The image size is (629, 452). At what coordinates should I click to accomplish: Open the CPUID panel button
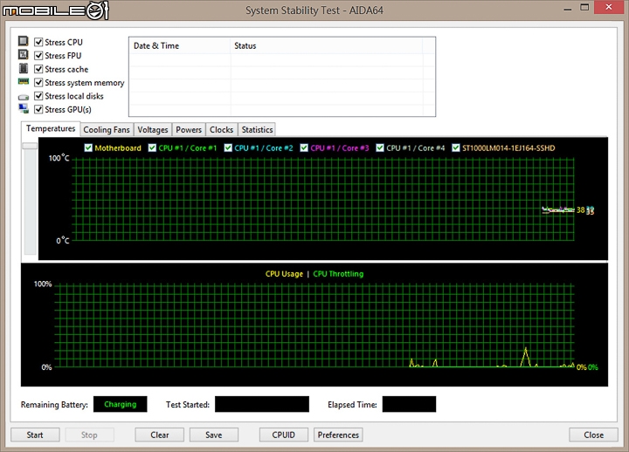point(284,435)
